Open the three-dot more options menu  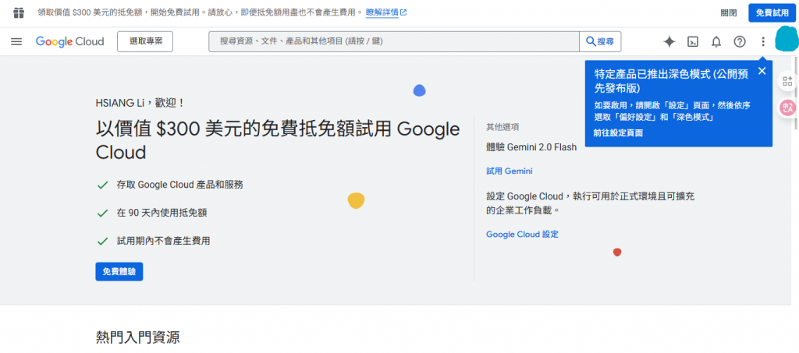click(763, 42)
